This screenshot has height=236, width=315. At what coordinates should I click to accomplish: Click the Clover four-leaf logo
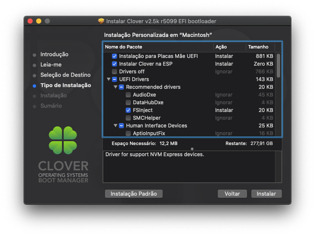(63, 140)
